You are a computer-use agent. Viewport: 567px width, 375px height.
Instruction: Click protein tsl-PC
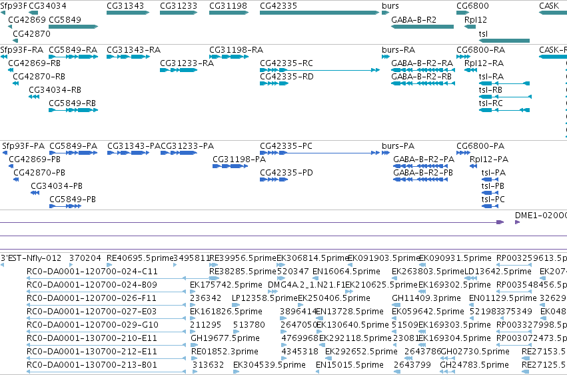click(x=490, y=206)
